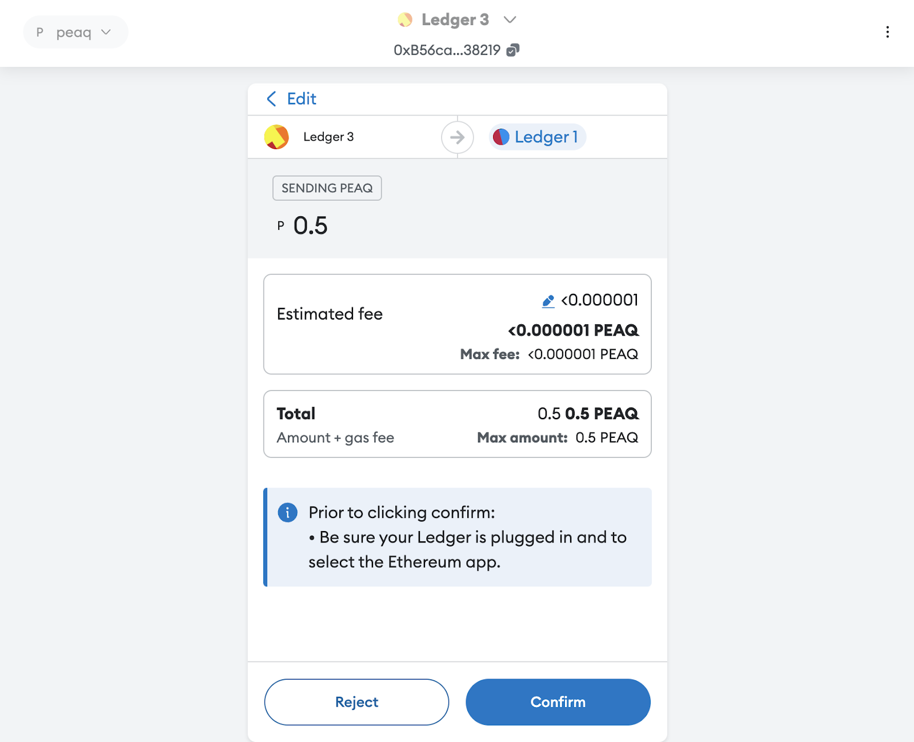Click the Estimated fee amount value
Image resolution: width=914 pixels, height=742 pixels.
(573, 330)
